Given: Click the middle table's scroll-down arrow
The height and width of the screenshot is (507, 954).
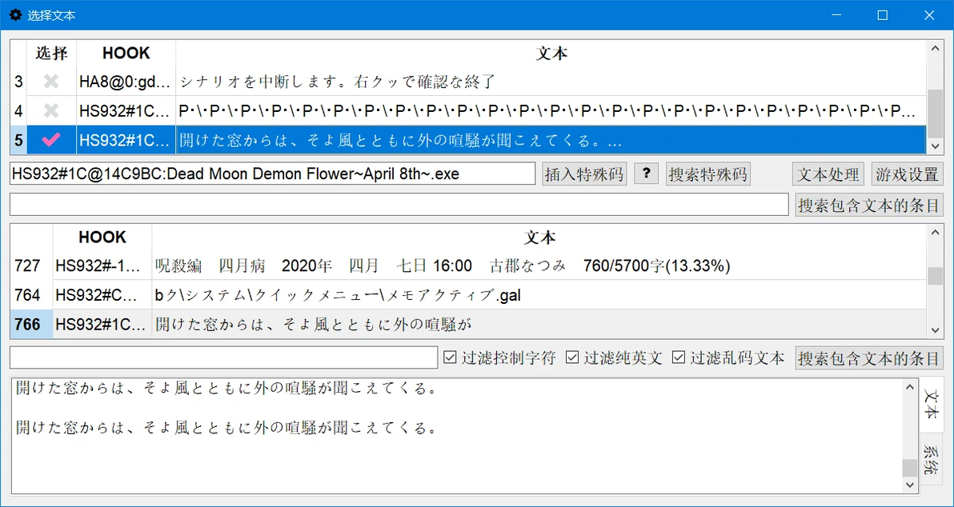Looking at the screenshot, I should click(935, 330).
